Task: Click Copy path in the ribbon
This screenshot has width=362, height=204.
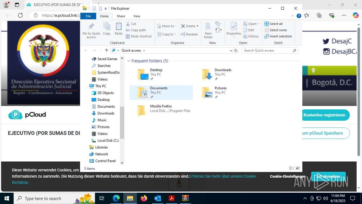Action: (136, 30)
